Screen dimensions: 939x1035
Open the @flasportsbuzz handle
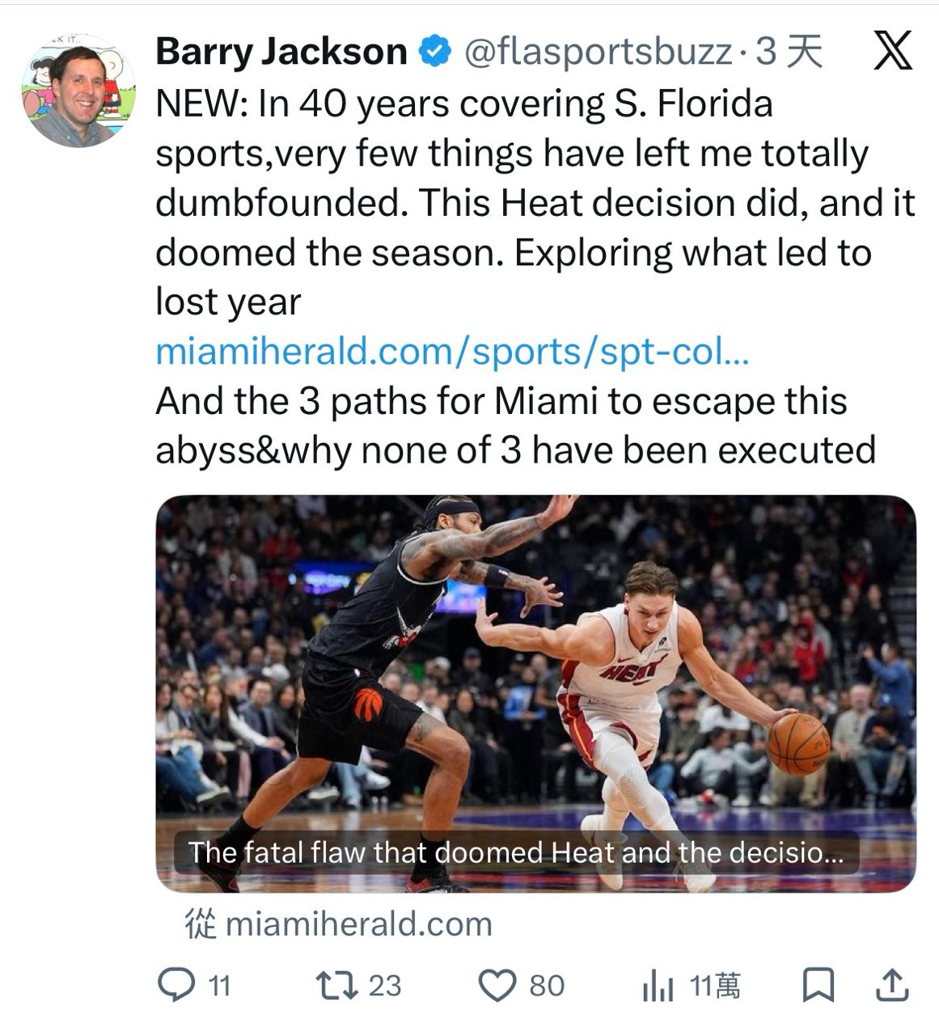tap(598, 53)
